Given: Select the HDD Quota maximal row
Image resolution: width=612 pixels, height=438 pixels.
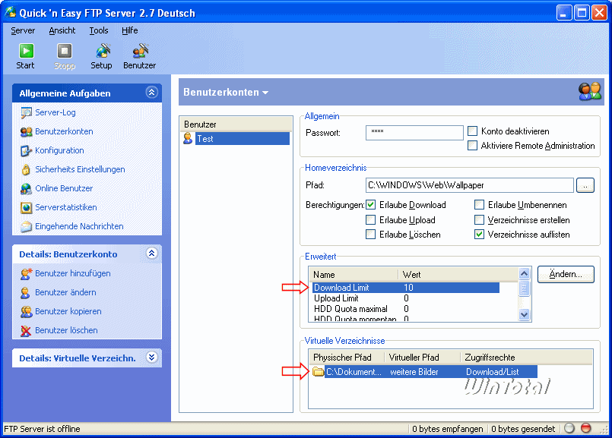Looking at the screenshot, I should coord(405,309).
